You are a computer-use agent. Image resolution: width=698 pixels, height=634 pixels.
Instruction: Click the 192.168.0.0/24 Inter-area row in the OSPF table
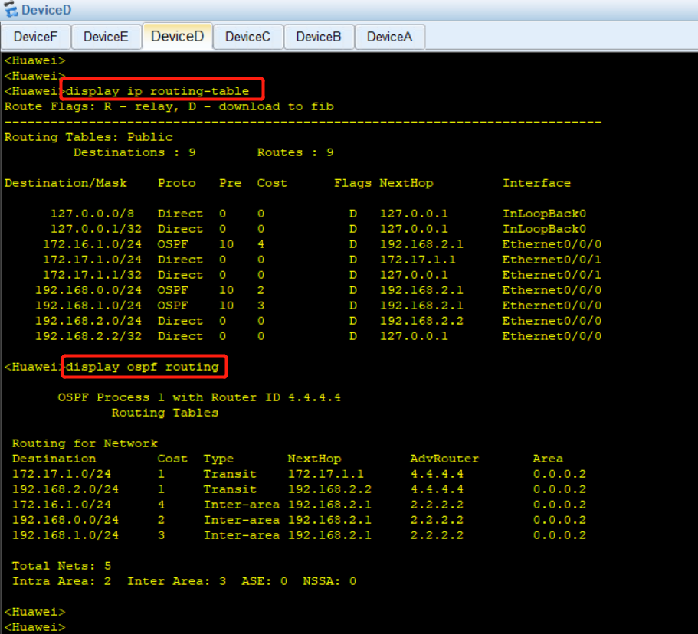click(299, 520)
